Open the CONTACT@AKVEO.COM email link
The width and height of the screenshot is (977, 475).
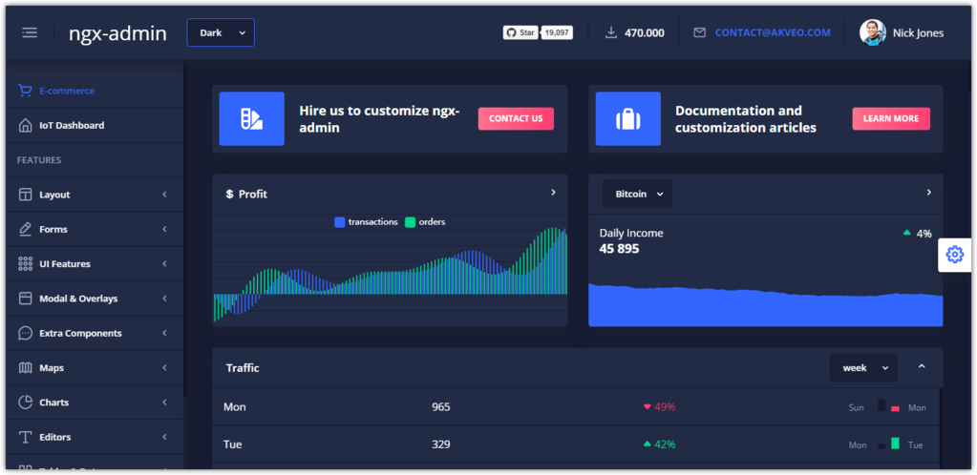[x=773, y=33]
